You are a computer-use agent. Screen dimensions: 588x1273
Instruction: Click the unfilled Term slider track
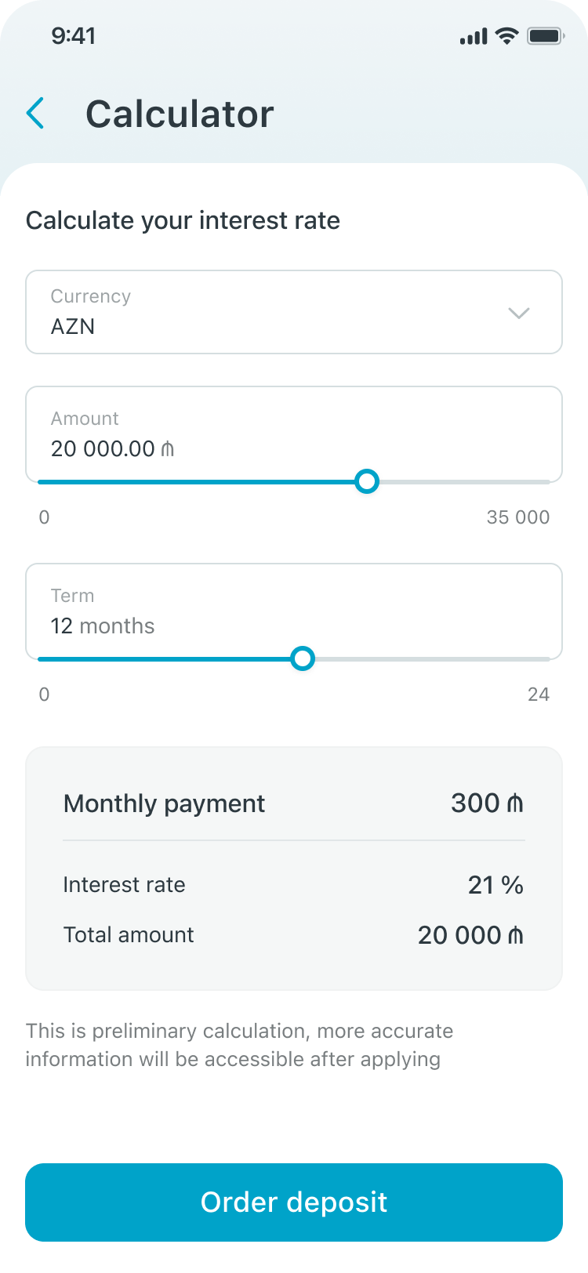[431, 658]
